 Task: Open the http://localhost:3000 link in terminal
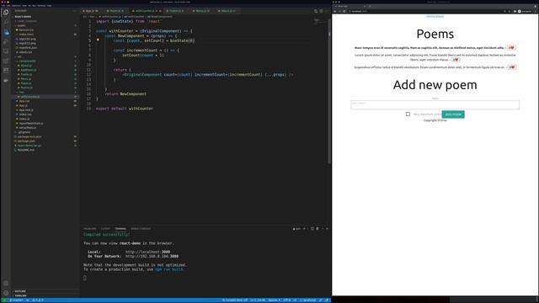point(148,252)
